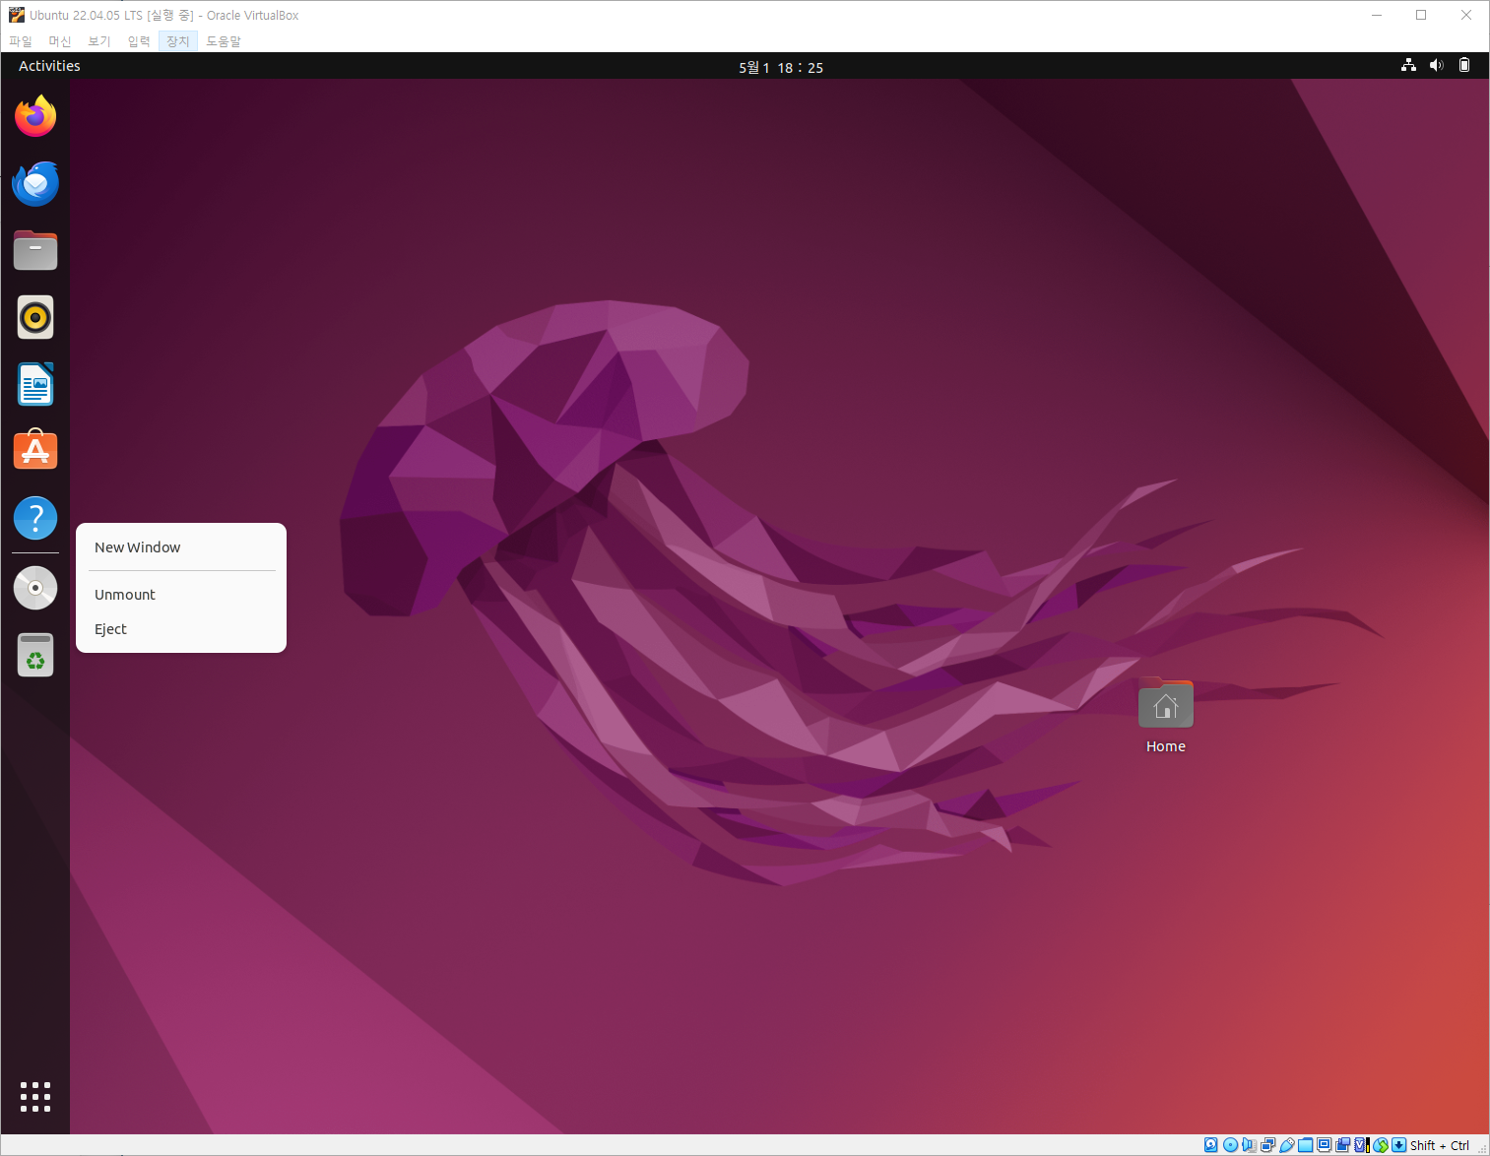
Task: Open LibreOffice Writer from the dock
Action: (35, 384)
